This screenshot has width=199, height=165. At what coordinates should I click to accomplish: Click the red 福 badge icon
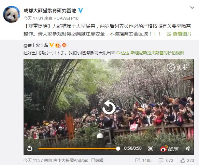(x=64, y=45)
